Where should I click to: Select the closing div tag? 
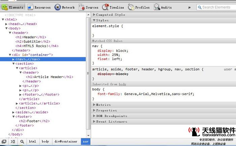tap(18, 130)
